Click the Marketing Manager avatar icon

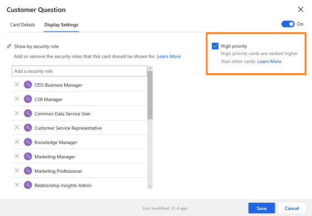pos(28,157)
